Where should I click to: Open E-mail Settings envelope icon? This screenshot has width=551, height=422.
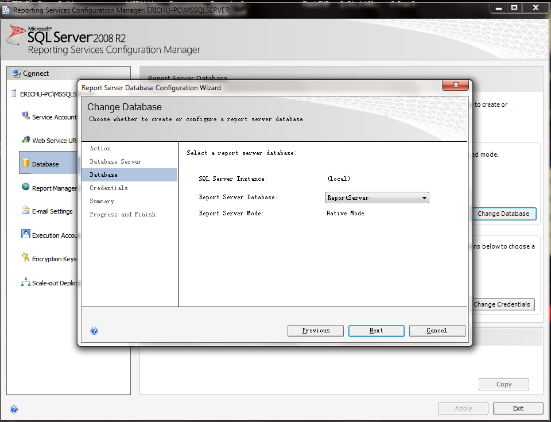pyautogui.click(x=26, y=210)
